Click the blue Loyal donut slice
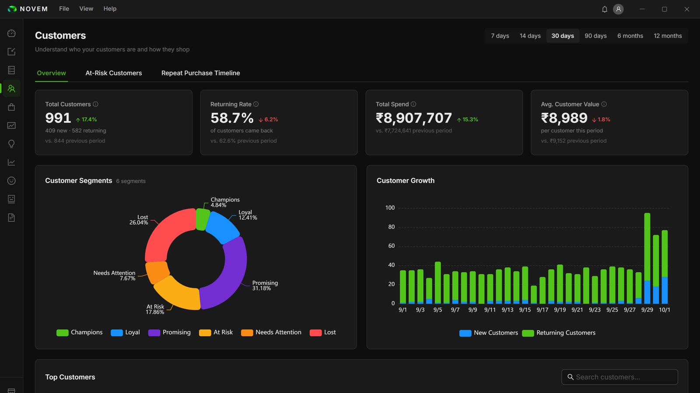700x393 pixels. point(224,226)
